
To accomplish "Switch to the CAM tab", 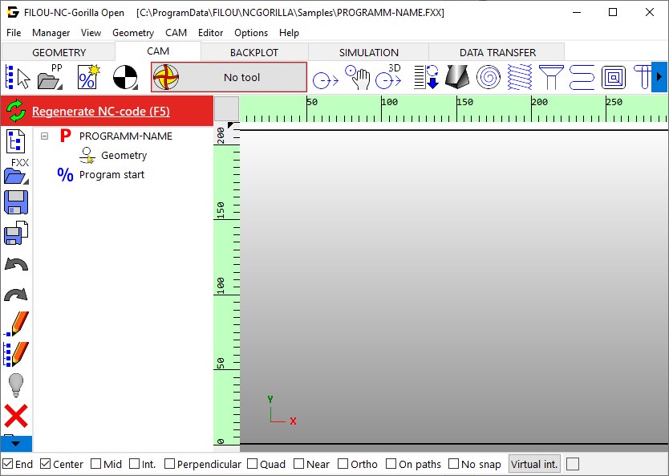I will 158,51.
